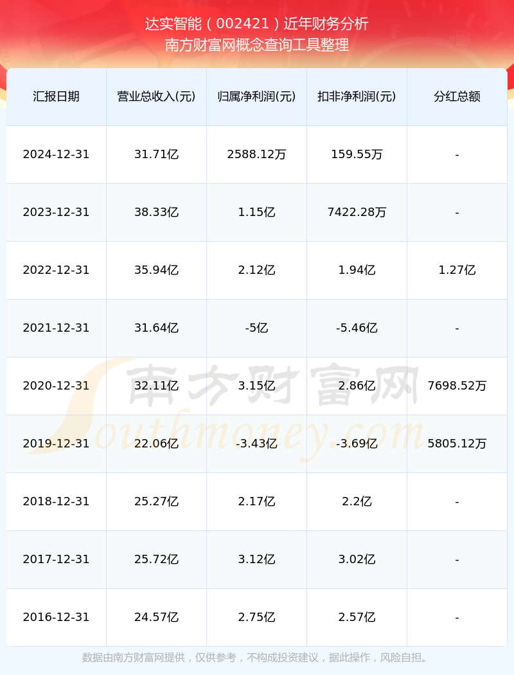
Task: Click dividend total 1.27亿
Action: pos(457,270)
